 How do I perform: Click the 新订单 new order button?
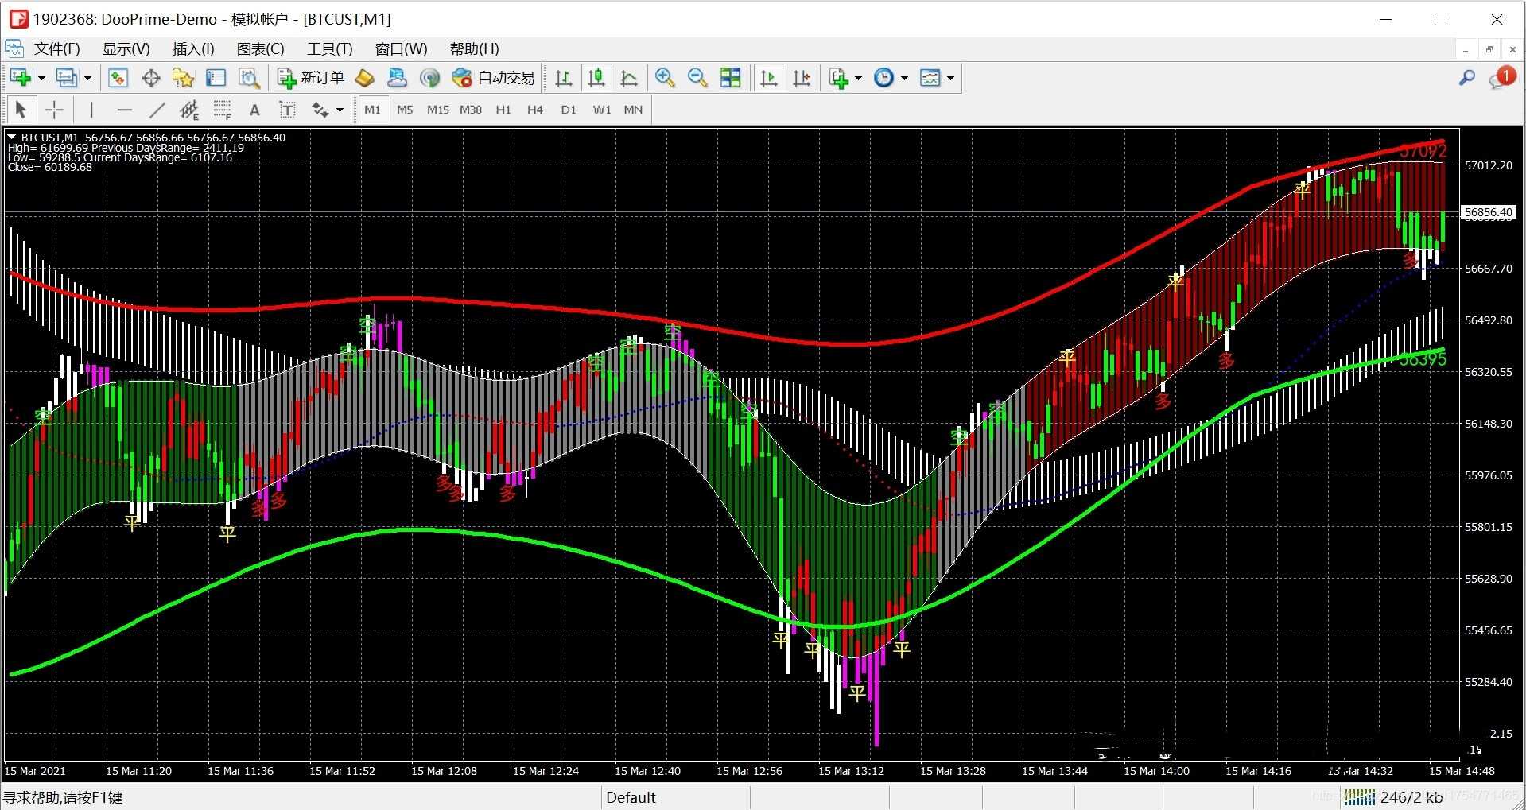tap(310, 78)
